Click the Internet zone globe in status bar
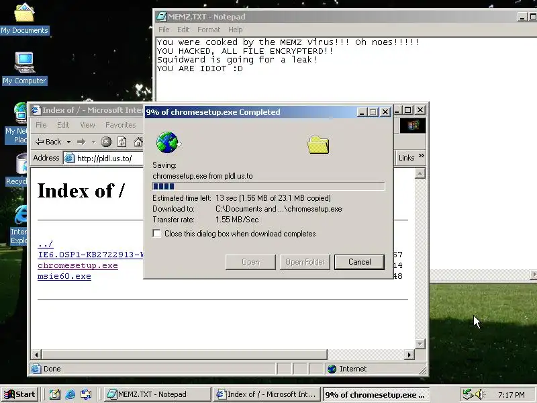This screenshot has width=537, height=403. click(x=332, y=369)
